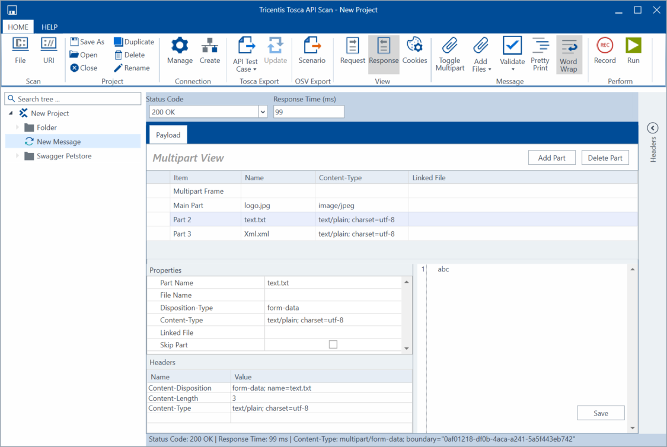This screenshot has height=447, width=667.
Task: Open the Cookies view icon
Action: pyautogui.click(x=414, y=46)
